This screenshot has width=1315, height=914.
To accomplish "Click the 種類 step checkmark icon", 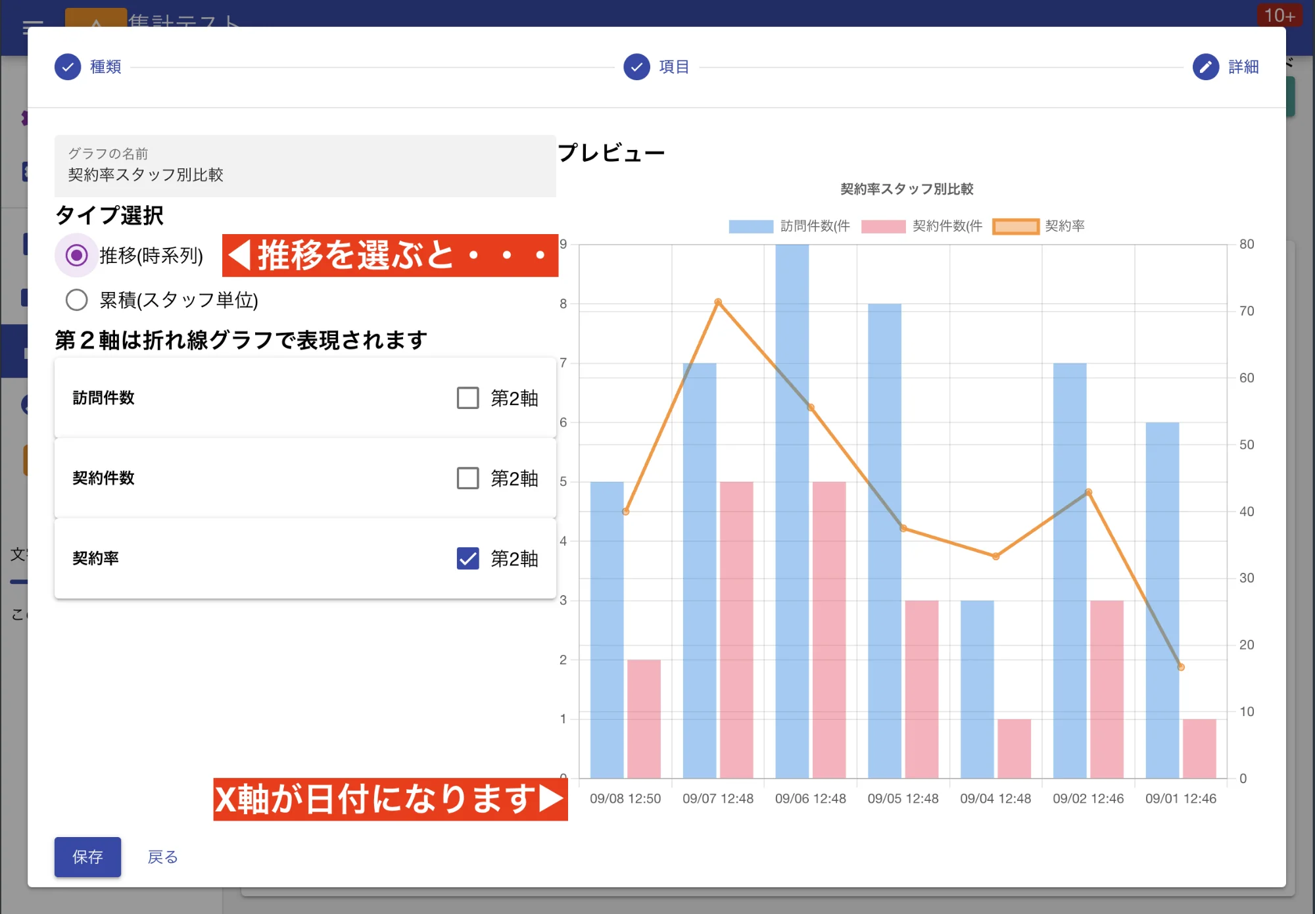I will 67,66.
